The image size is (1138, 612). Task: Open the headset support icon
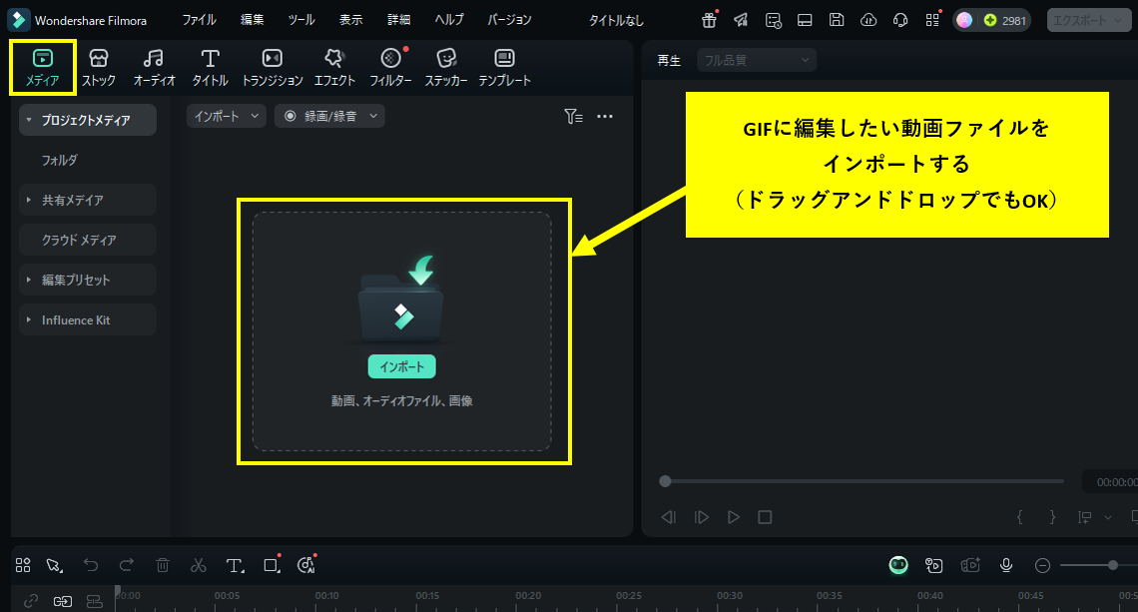click(x=899, y=20)
